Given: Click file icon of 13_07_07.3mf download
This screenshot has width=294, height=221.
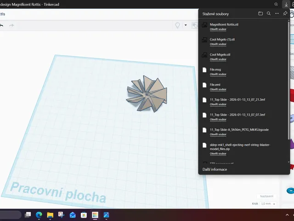Looking at the screenshot, I should (x=204, y=115).
